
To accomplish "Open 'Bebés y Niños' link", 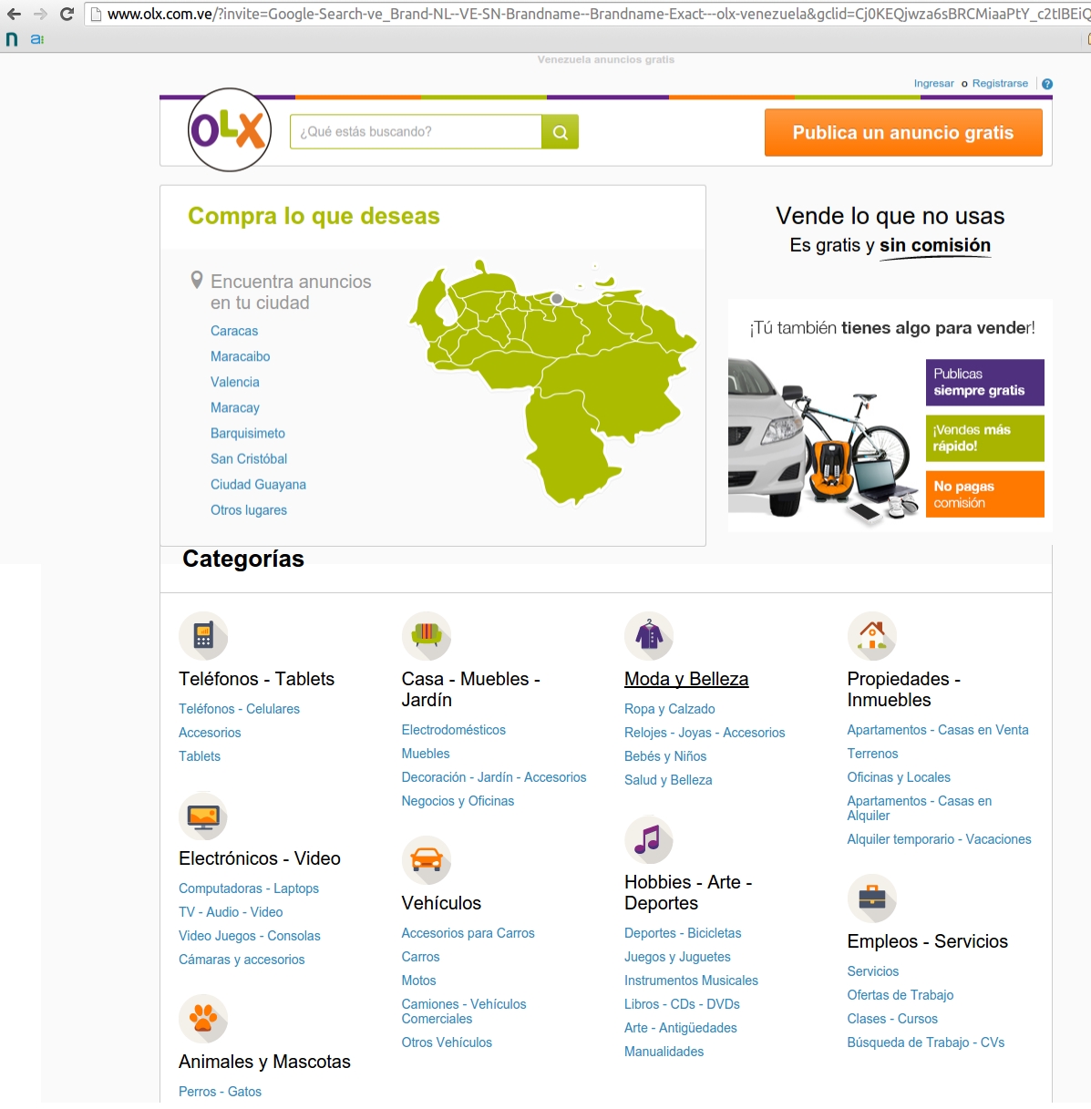I will [x=665, y=755].
